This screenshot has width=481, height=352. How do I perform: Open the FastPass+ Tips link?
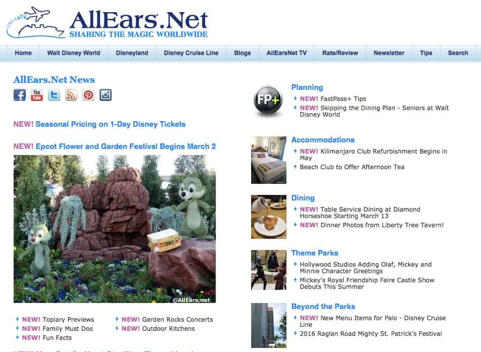343,99
